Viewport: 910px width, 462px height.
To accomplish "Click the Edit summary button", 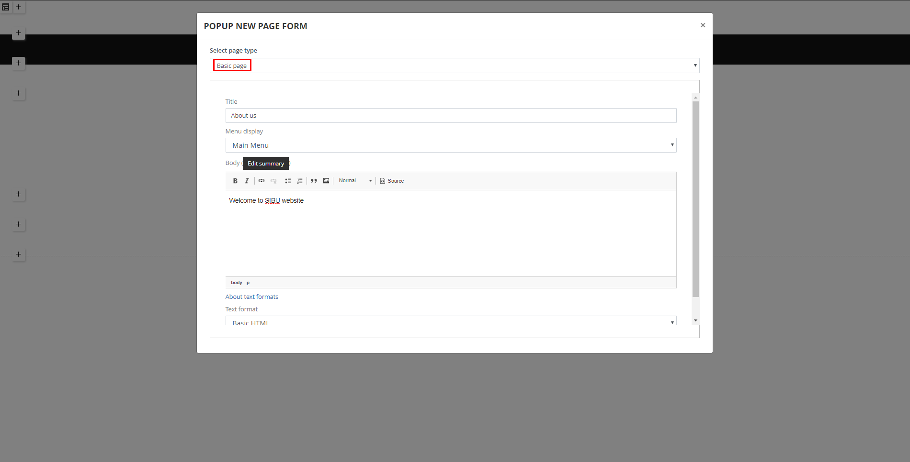I will 266,163.
